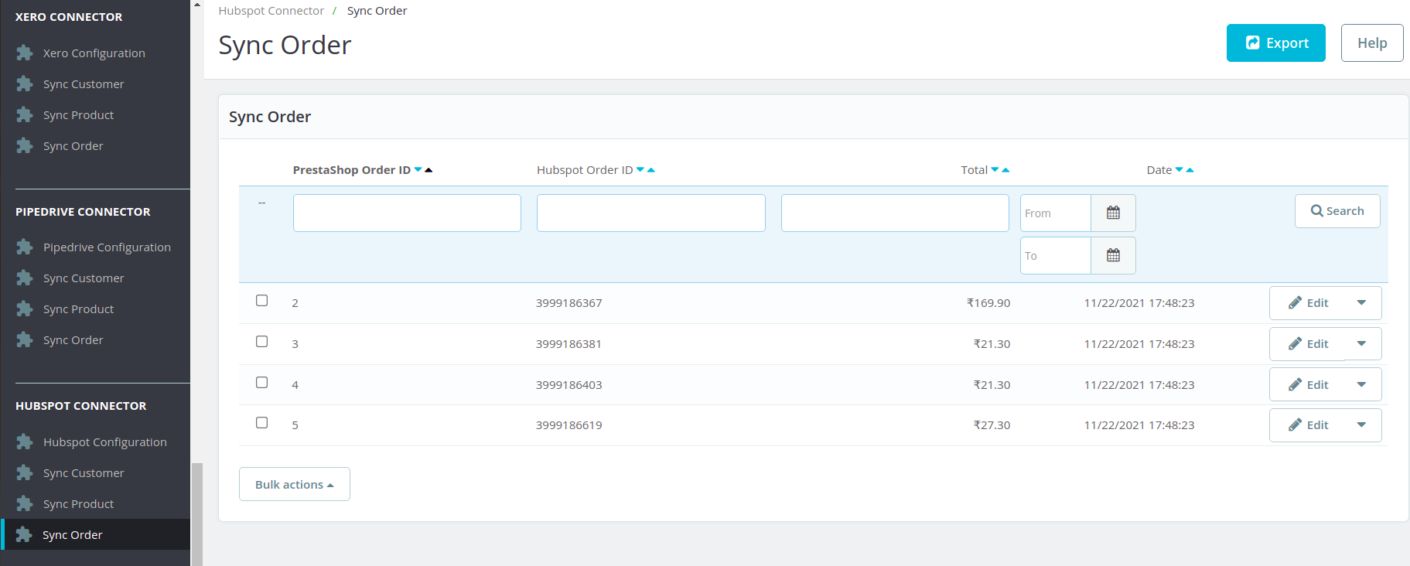Focus the To date field
The image size is (1410, 566).
click(1056, 255)
